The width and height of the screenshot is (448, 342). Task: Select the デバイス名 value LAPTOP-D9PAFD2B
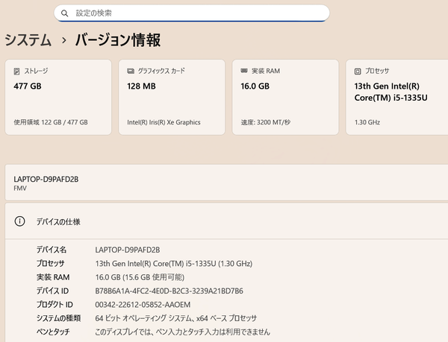click(x=128, y=250)
